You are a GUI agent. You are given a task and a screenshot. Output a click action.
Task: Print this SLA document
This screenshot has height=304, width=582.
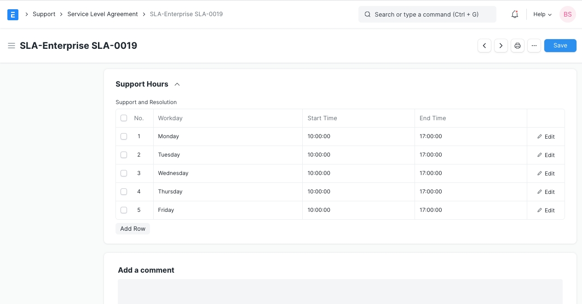(x=517, y=46)
